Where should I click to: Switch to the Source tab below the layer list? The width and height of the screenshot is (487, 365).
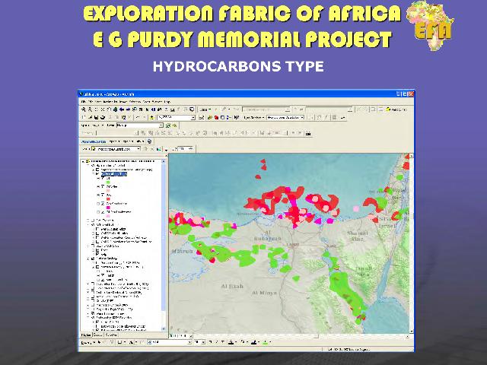(x=100, y=335)
